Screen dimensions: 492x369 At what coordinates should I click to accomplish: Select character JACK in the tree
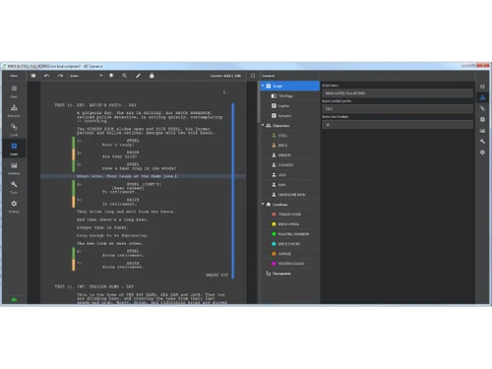290,175
